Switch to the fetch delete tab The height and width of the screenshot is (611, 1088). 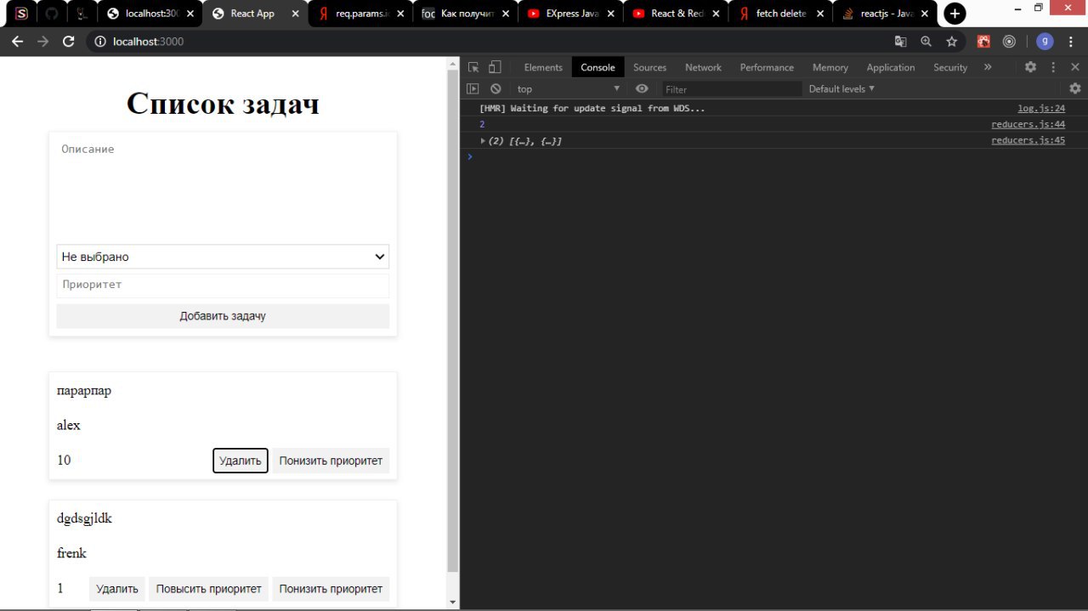pos(780,14)
